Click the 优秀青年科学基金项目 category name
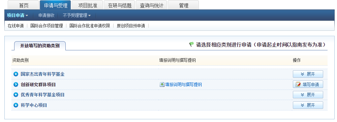Viewport: 337px width, 122px height. [x=42, y=95]
